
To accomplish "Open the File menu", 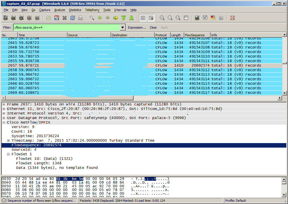I will 6,10.
